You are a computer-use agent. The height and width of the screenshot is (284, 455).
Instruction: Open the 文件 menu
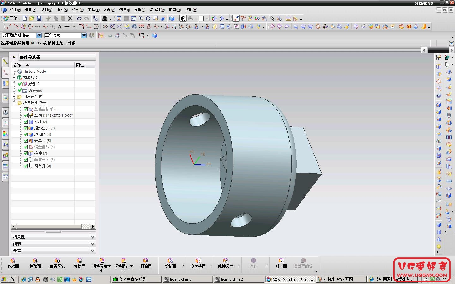(x=15, y=10)
